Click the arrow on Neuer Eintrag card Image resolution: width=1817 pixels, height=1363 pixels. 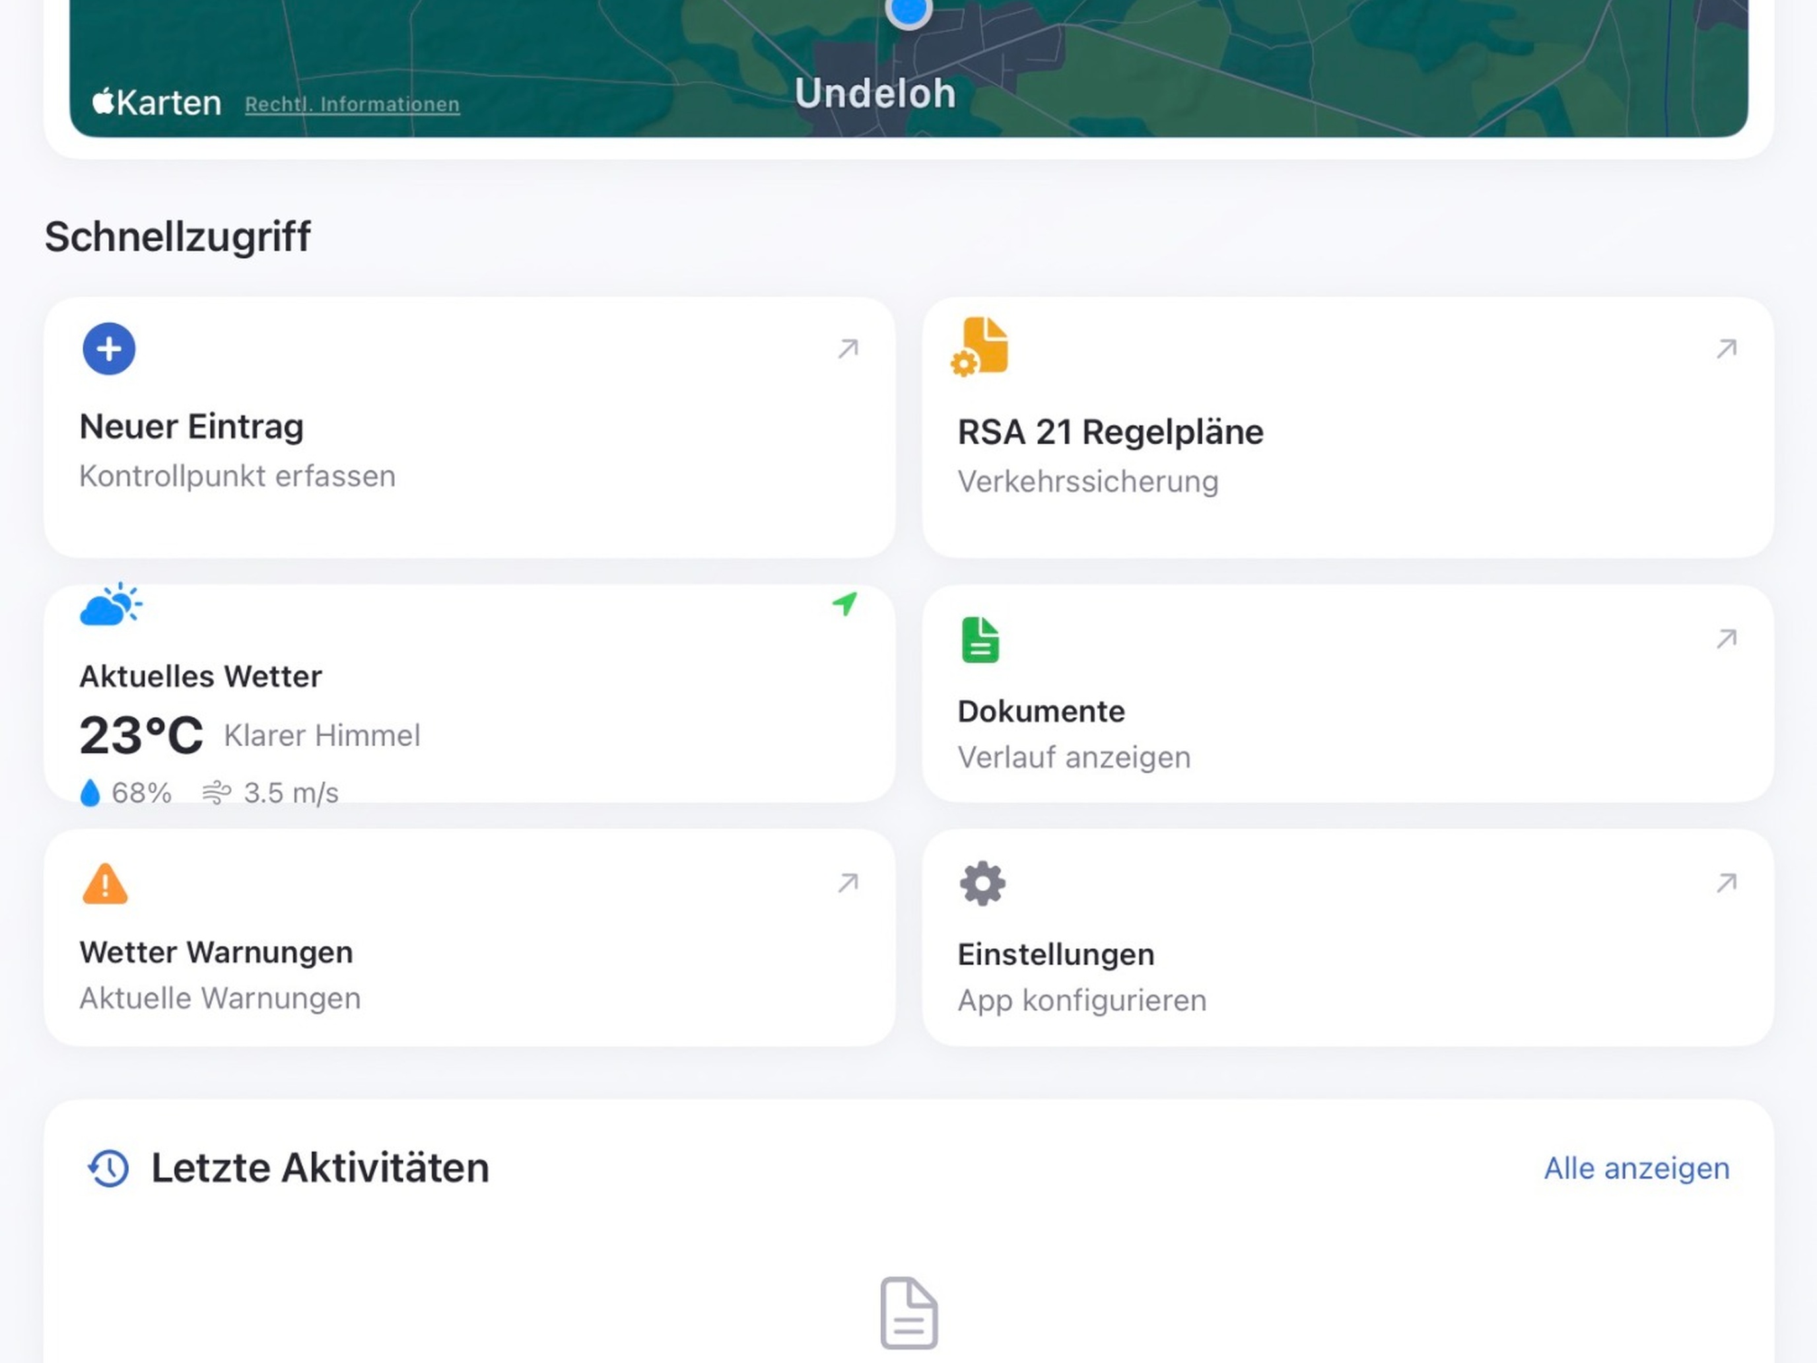(848, 349)
